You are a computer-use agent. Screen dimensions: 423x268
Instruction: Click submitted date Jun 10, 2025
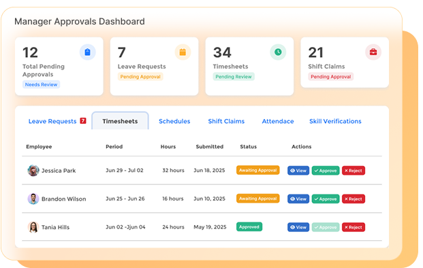point(209,199)
